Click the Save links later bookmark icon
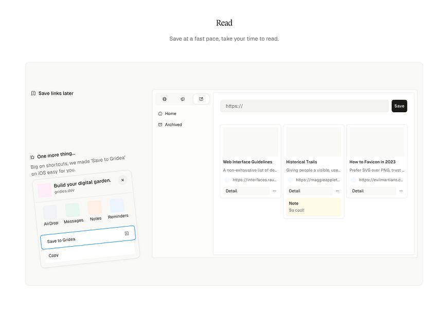Screen dimensions: 444x309 click(33, 93)
